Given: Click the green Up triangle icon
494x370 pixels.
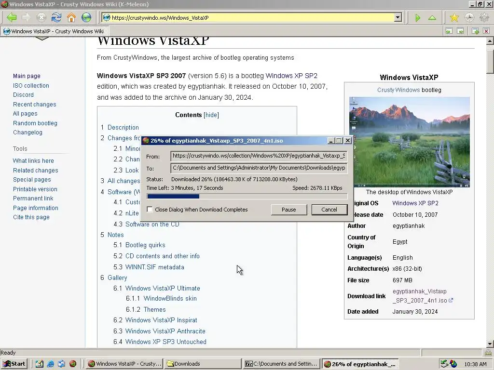Looking at the screenshot, I should [x=432, y=18].
